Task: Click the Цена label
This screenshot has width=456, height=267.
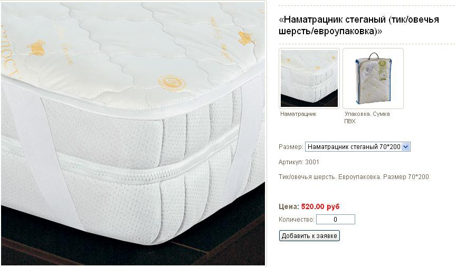Action: coord(289,206)
